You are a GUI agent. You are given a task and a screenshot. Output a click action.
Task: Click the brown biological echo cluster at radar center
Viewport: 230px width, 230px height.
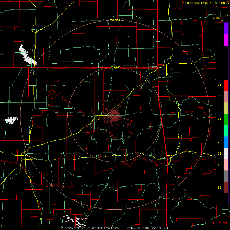pos(114,115)
